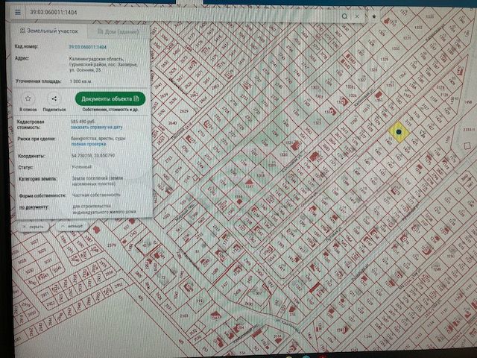Clear the search field with X
The width and height of the screenshot is (477, 358).
coord(358,14)
